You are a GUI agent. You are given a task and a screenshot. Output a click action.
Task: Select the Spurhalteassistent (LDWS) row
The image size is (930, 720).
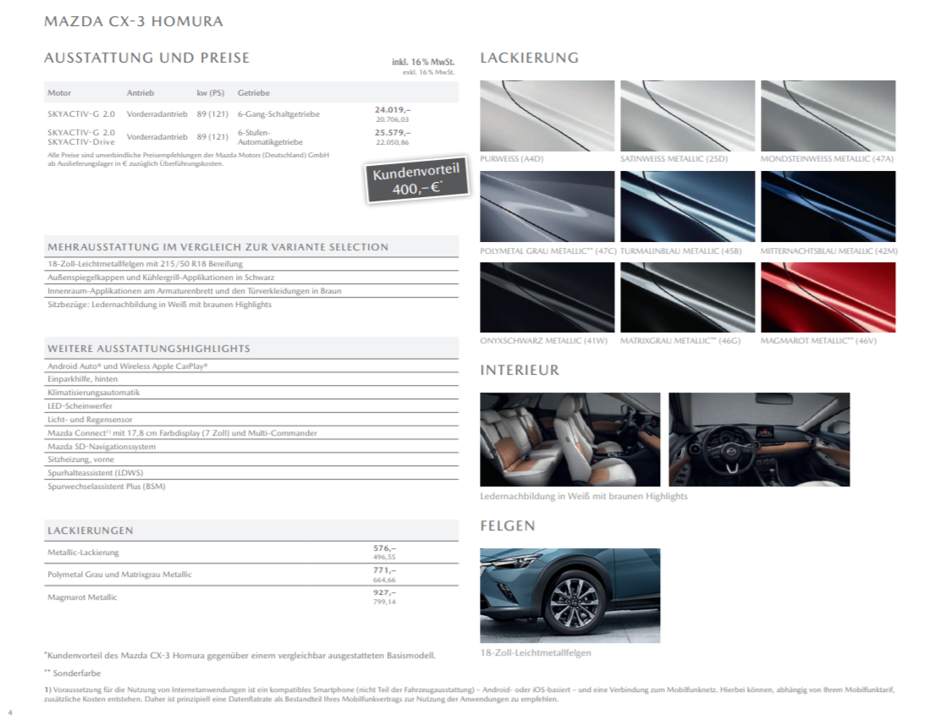[251, 473]
